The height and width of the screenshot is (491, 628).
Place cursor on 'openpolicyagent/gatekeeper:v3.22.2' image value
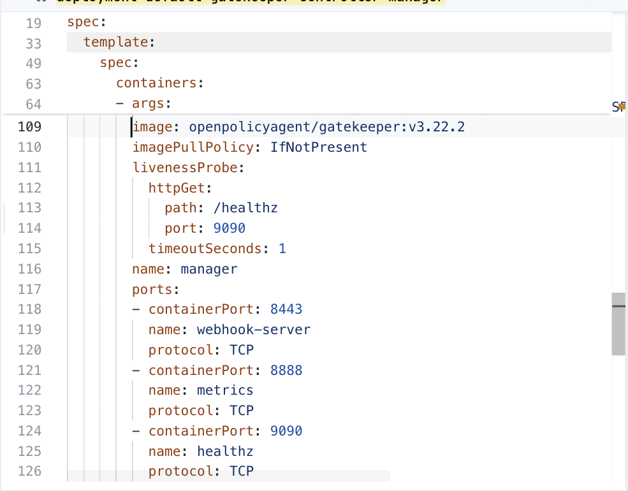click(x=327, y=127)
